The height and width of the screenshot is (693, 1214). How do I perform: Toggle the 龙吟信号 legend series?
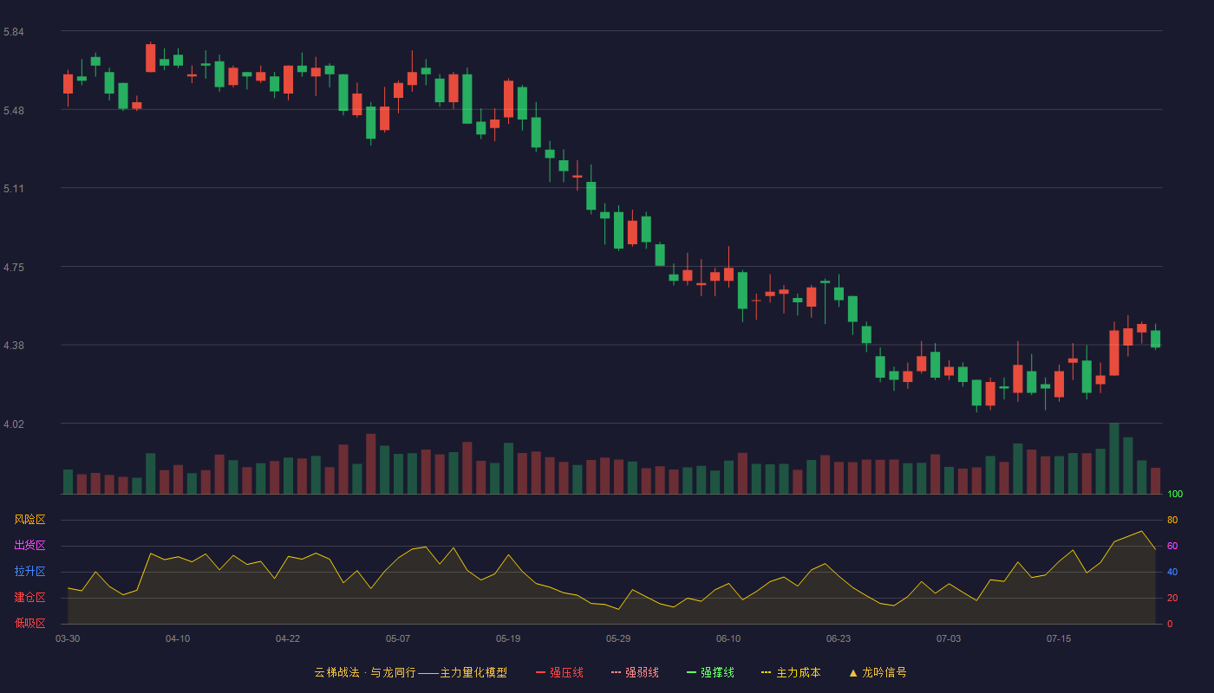(877, 672)
